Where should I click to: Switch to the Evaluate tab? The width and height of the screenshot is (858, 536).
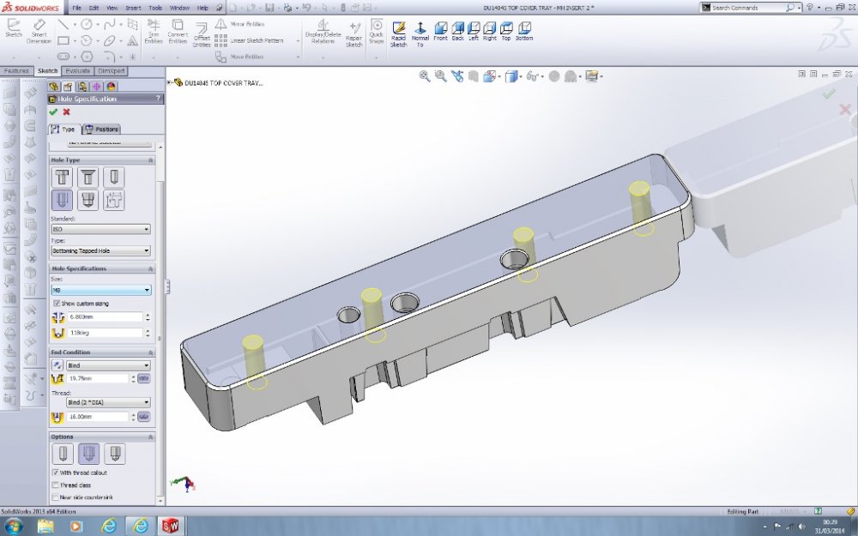tap(77, 71)
